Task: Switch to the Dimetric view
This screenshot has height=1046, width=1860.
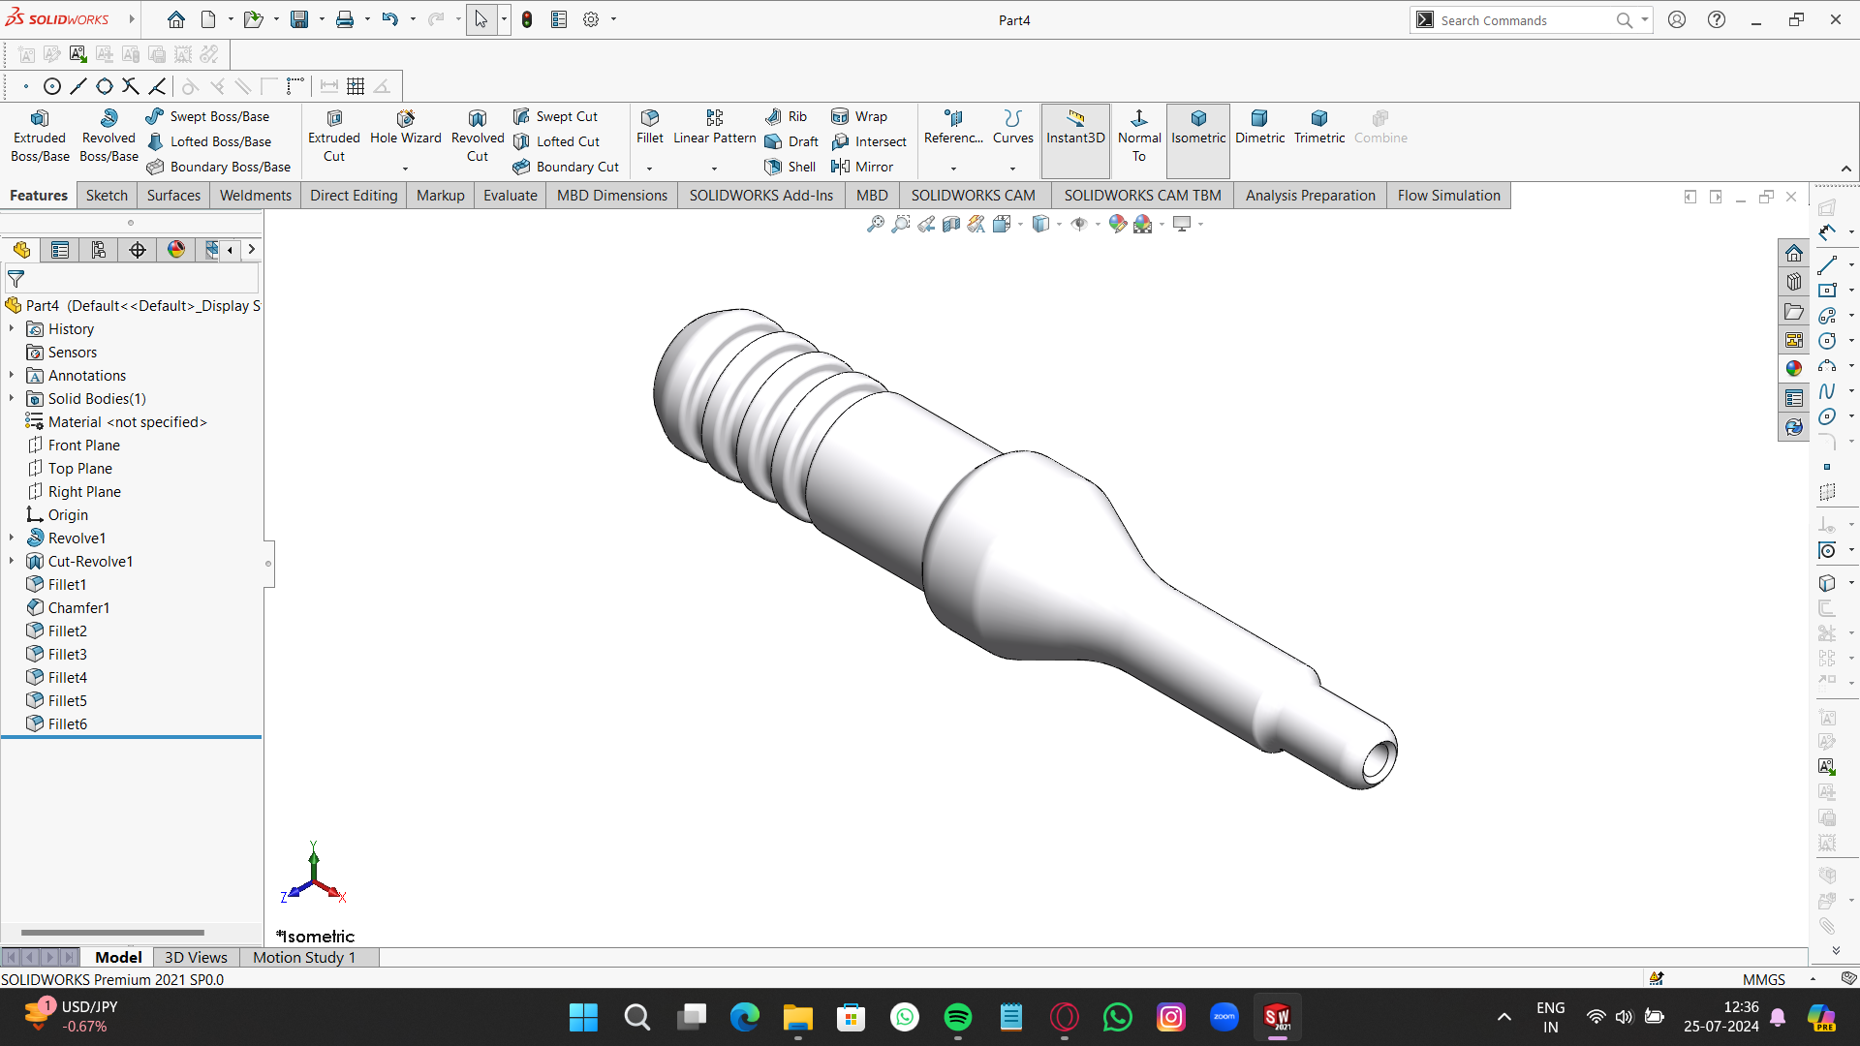Action: [x=1259, y=128]
